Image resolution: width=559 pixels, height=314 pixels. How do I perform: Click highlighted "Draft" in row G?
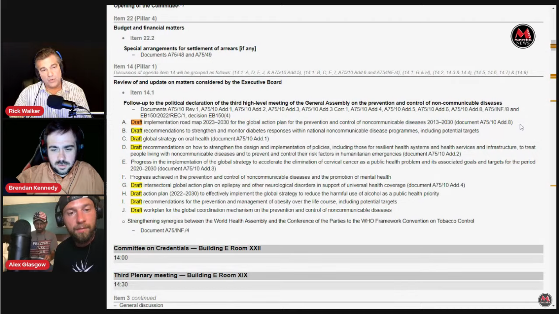136,185
